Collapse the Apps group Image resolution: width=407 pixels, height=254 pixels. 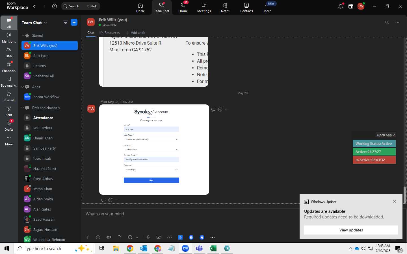click(x=23, y=87)
